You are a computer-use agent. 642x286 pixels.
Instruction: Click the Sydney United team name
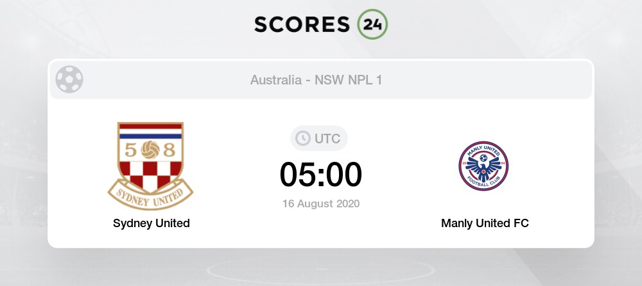[x=152, y=223]
